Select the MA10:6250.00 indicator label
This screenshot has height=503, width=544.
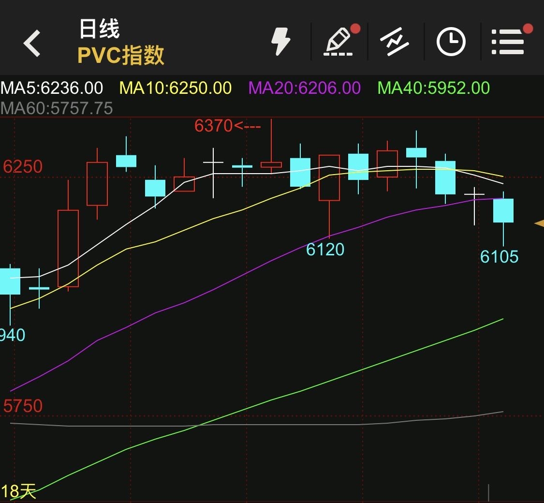coord(176,88)
